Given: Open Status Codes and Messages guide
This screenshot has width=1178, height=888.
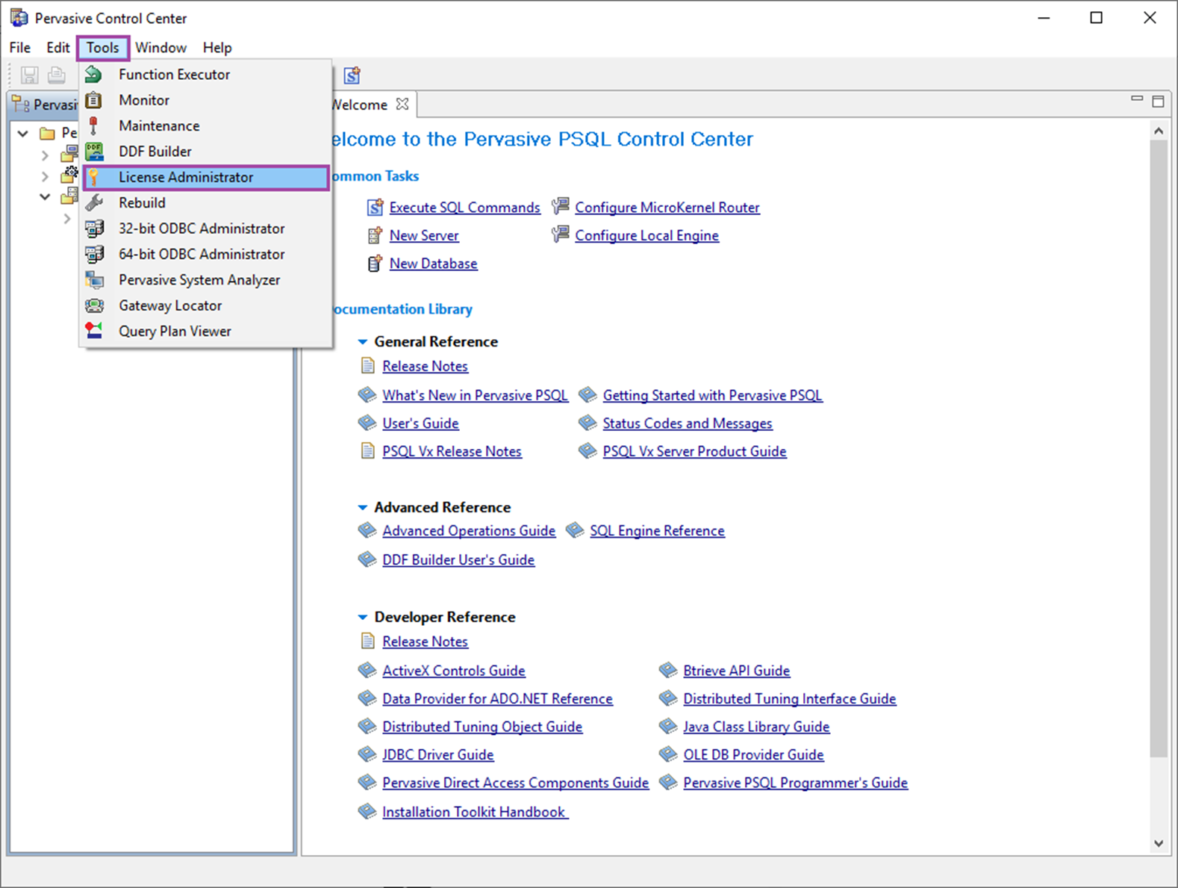Looking at the screenshot, I should pos(688,423).
